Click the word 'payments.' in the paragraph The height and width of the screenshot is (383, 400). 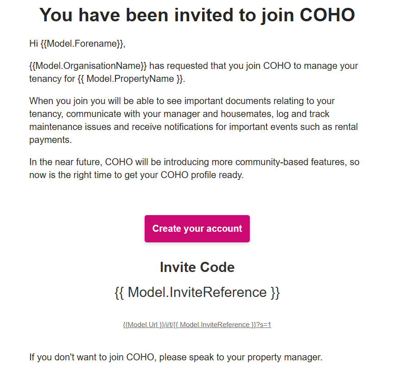click(51, 140)
